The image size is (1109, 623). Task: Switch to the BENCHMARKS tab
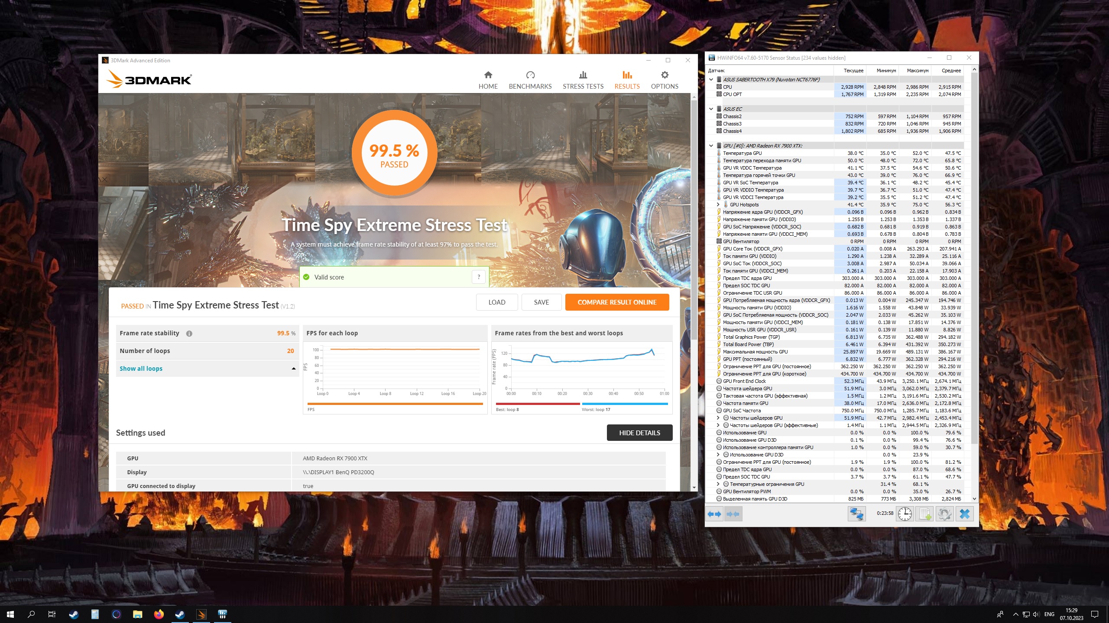tap(530, 80)
